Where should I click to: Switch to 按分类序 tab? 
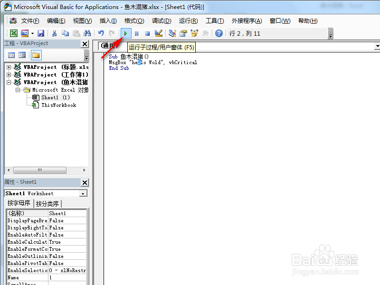click(47, 204)
